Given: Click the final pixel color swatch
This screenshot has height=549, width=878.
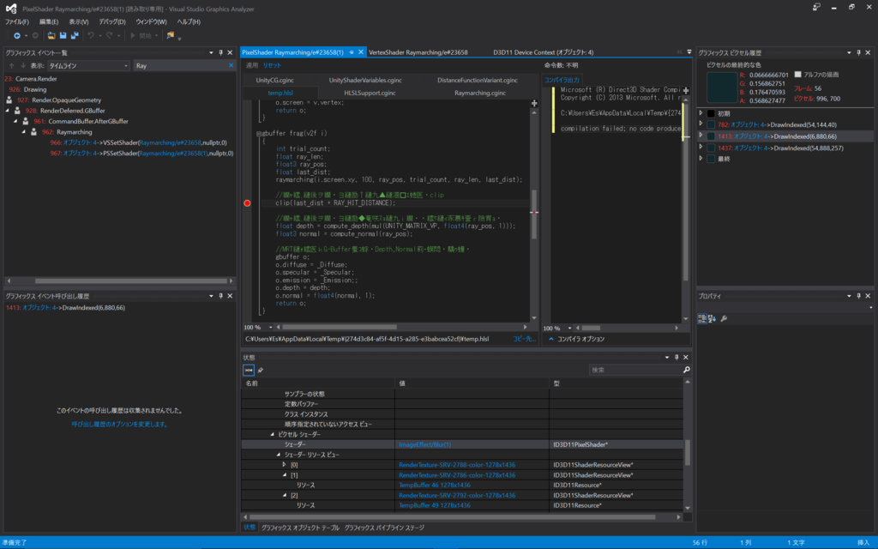Looking at the screenshot, I should point(720,87).
